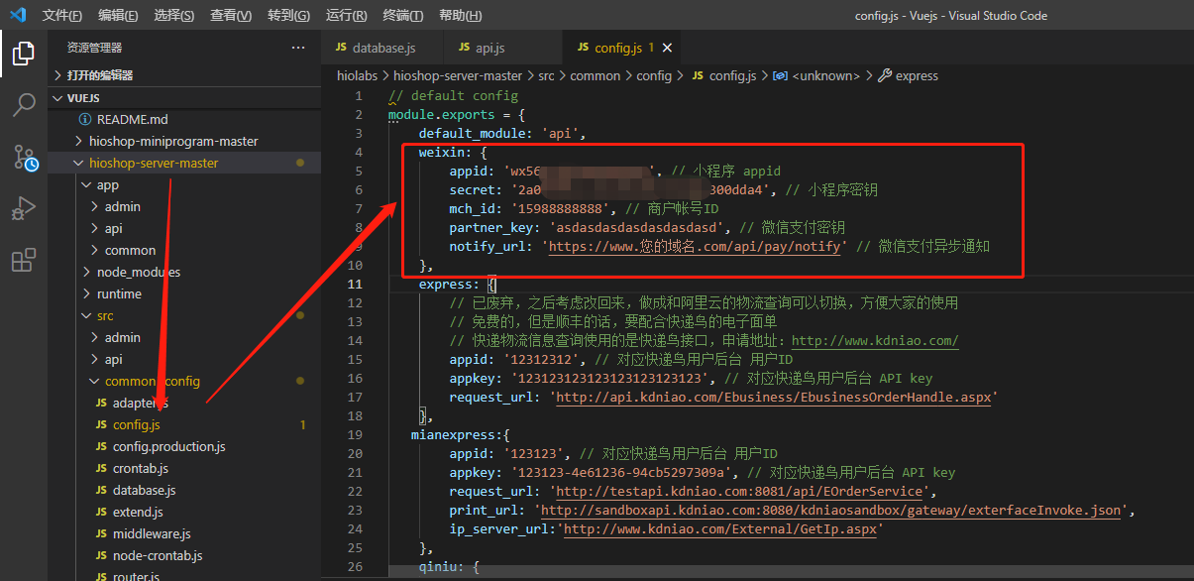The image size is (1194, 581).
Task: Click README.md info file icon
Action: click(x=86, y=119)
